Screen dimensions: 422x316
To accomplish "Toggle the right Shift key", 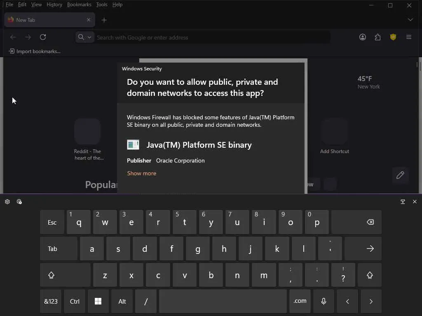I will pyautogui.click(x=370, y=275).
